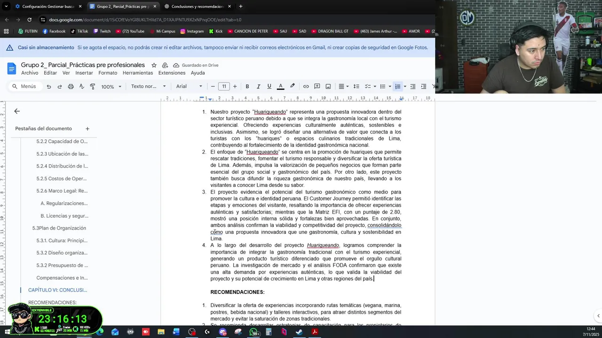This screenshot has height=338, width=602.
Task: Open the Mi Campus bookmark
Action: (162, 31)
